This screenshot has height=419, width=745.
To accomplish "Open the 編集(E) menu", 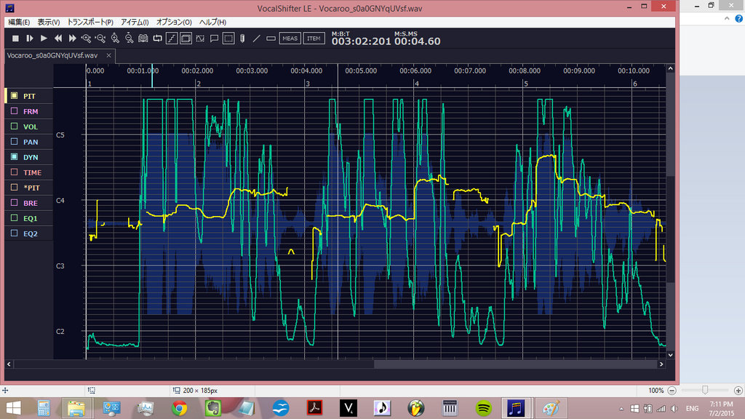I will tap(20, 23).
